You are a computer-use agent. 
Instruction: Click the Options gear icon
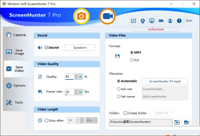(9, 85)
